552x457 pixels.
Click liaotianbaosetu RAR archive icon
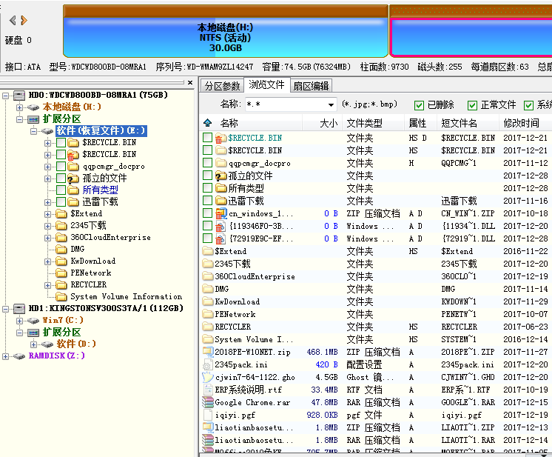click(x=208, y=441)
